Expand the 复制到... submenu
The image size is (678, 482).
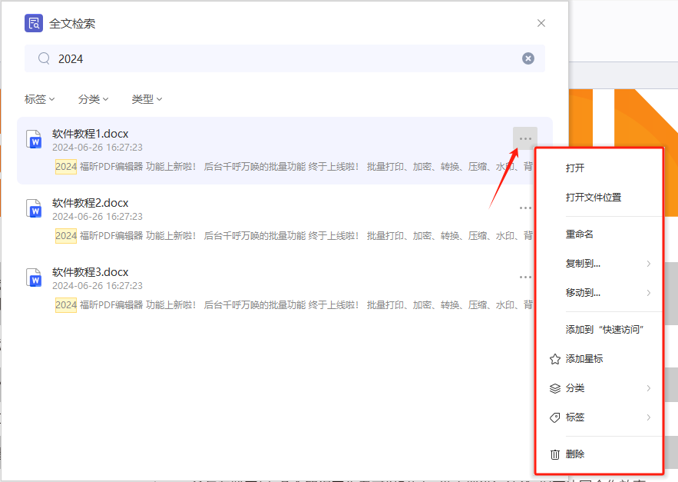point(600,264)
